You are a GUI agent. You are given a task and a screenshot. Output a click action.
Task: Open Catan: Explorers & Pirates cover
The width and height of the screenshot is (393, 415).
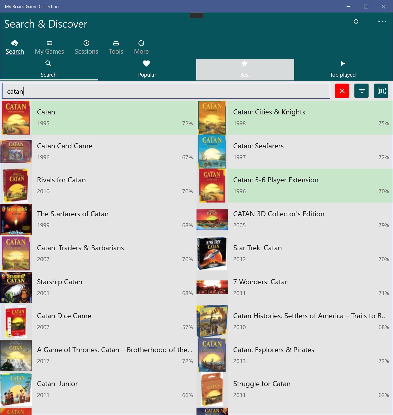(212, 355)
